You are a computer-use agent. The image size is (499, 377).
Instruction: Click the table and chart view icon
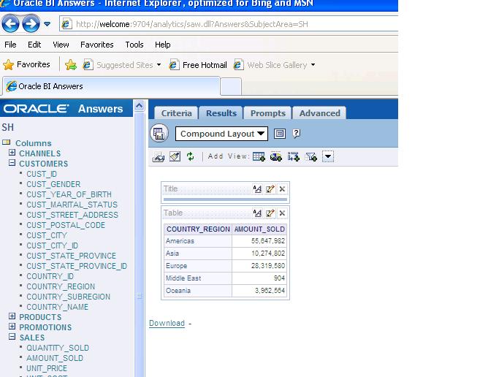(159, 133)
